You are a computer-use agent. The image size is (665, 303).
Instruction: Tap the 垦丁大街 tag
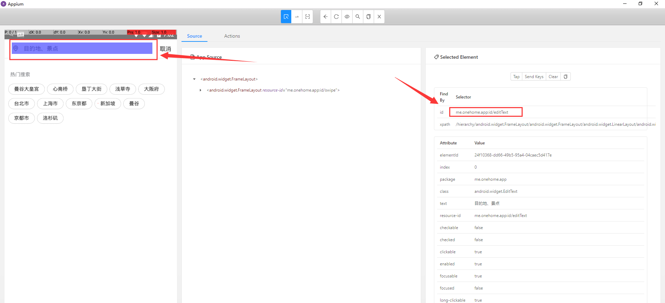tap(91, 89)
